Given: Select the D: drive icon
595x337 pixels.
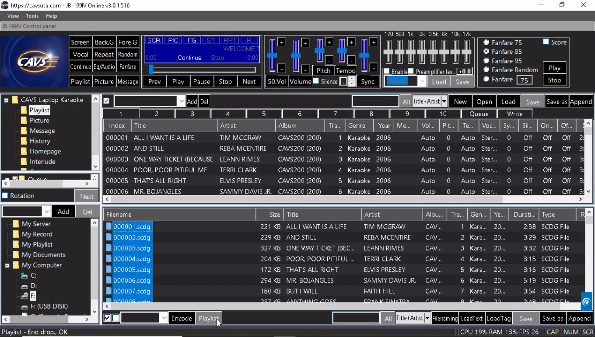Looking at the screenshot, I should [25, 286].
